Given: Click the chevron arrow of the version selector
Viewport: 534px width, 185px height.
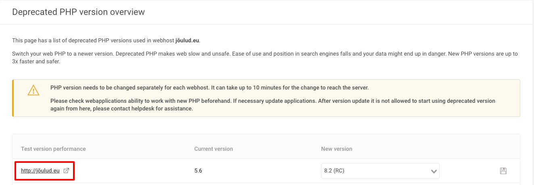Looking at the screenshot, I should pos(434,171).
